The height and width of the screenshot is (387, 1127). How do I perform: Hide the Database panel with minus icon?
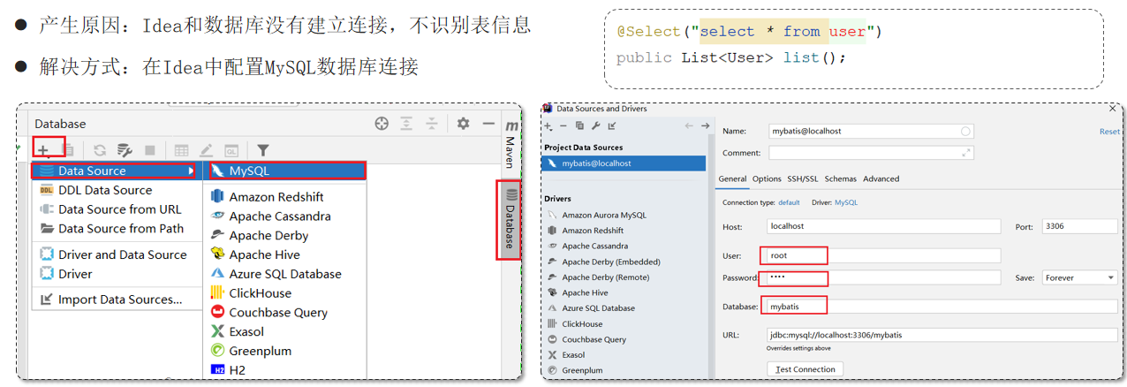(x=488, y=124)
